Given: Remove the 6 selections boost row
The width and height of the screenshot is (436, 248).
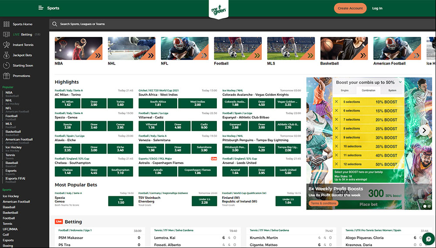Looking at the screenshot, I should (336, 111).
